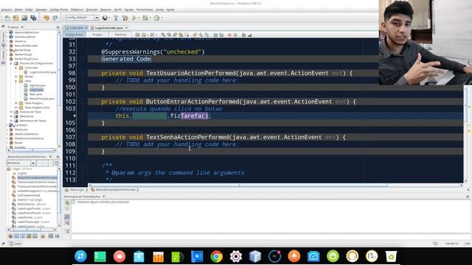472x265 pixels.
Task: Open the Refatorar menu
Action: click(77, 10)
